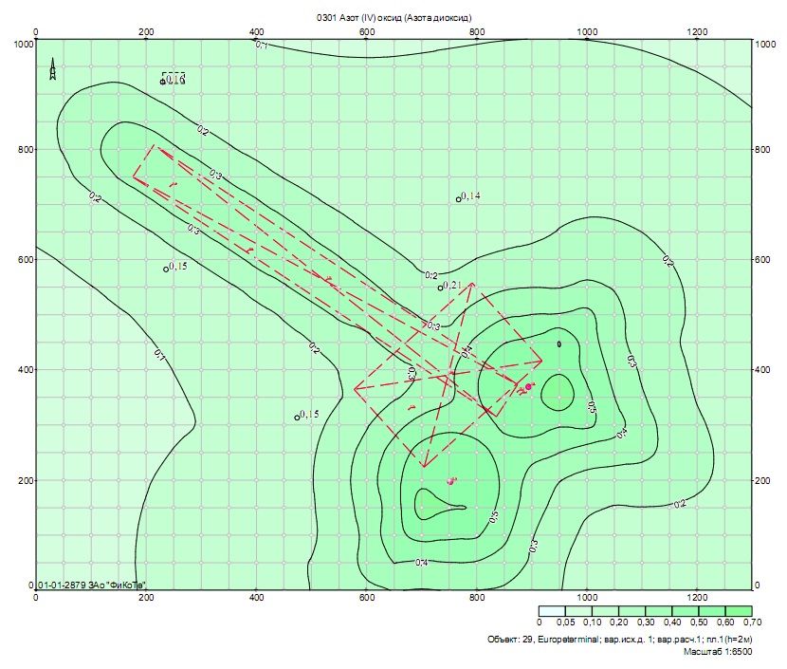Screen dimensions: 787x669
Task: Click the north arrow compass icon
Action: coord(53,70)
